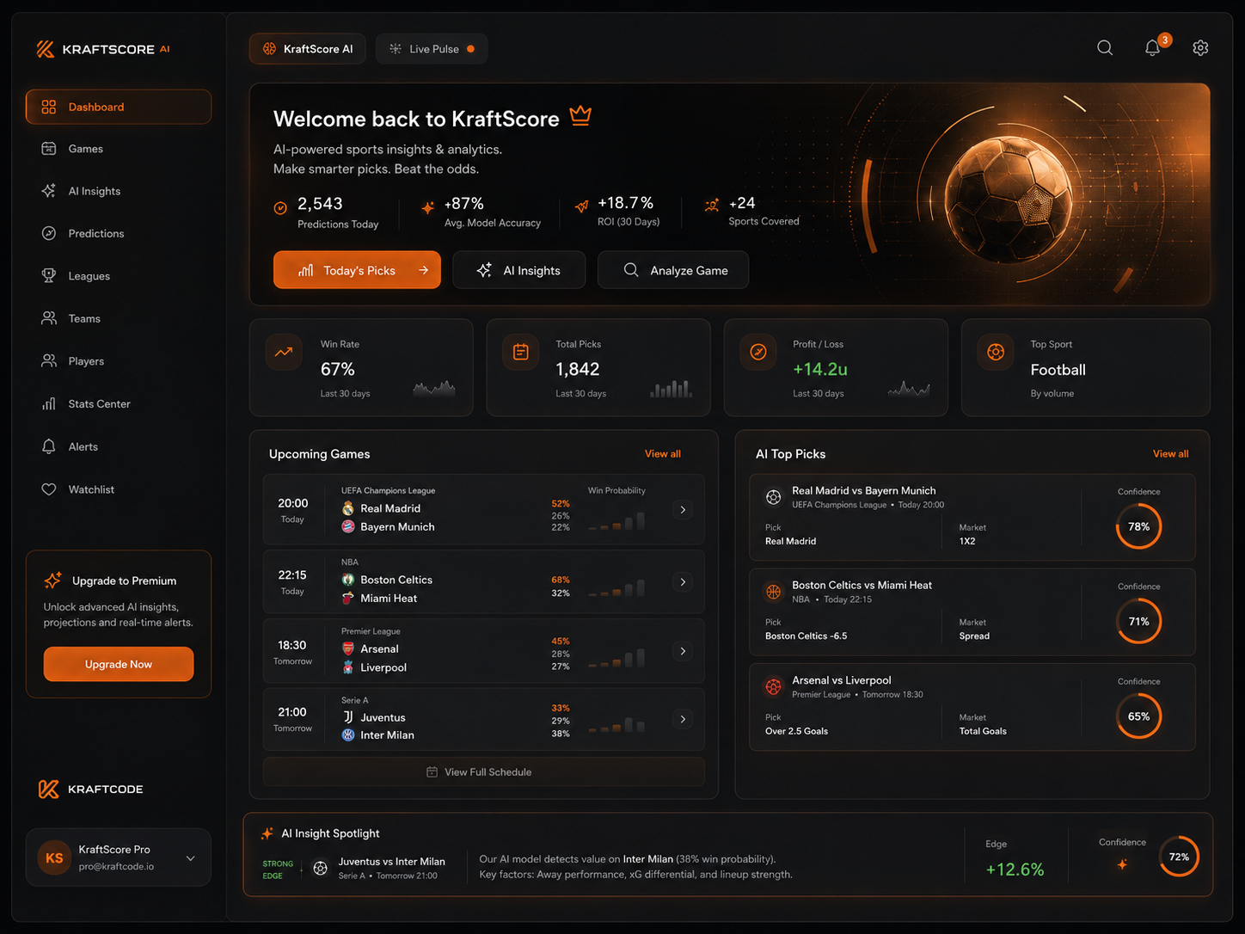
Task: Click the soccer ball icon on Real Madrid pick
Action: point(774,497)
